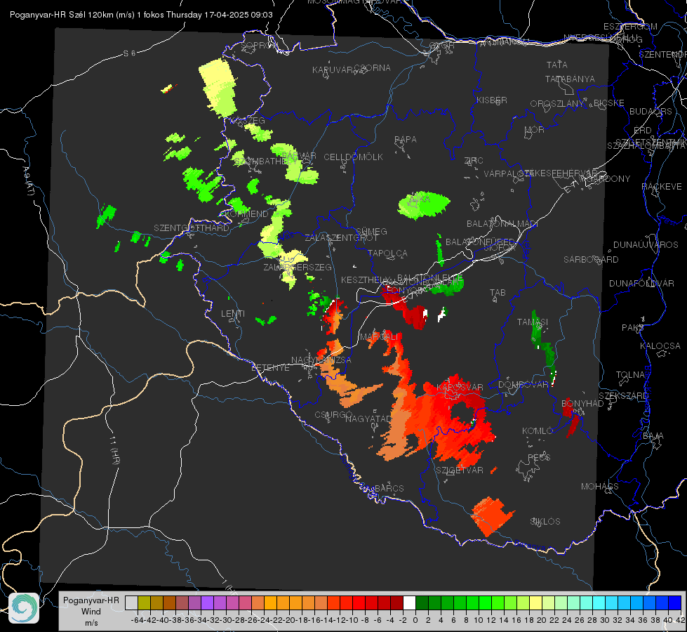Choose the blue swatch between 40 and 42

coord(675,603)
